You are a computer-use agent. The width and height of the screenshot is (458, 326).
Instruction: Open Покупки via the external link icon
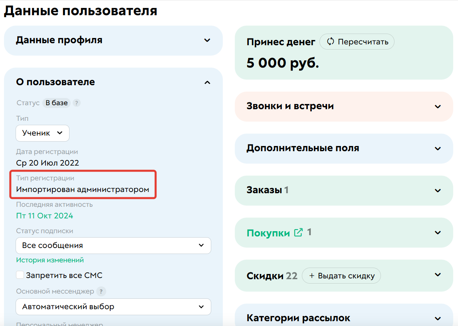(x=297, y=232)
